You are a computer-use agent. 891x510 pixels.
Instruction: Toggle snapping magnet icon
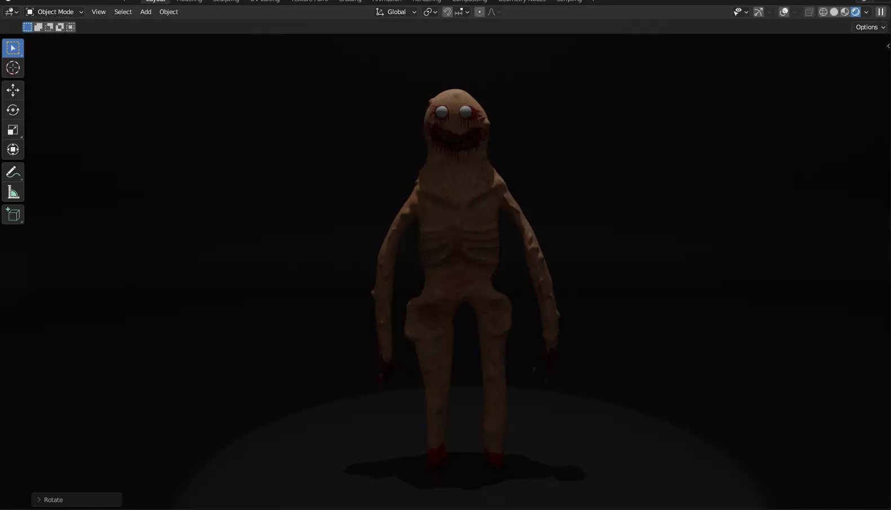click(x=447, y=12)
